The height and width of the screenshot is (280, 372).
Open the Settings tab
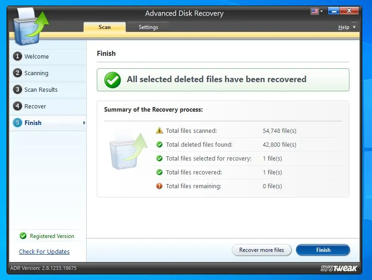pos(148,27)
